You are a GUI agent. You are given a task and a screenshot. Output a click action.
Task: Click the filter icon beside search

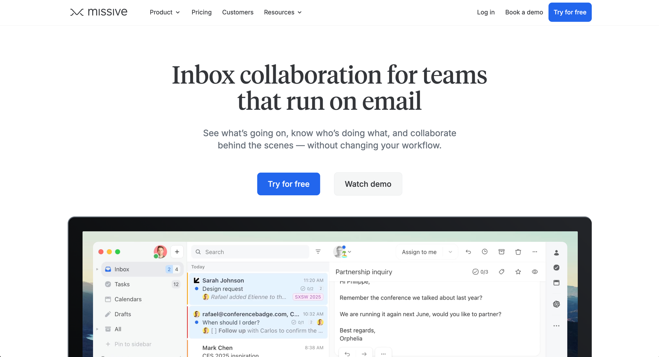pyautogui.click(x=318, y=252)
